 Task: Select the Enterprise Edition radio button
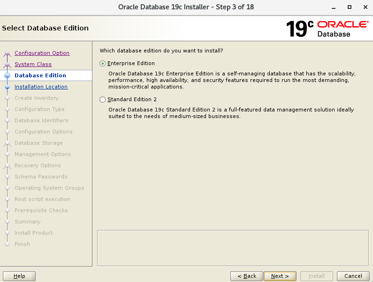(103, 63)
